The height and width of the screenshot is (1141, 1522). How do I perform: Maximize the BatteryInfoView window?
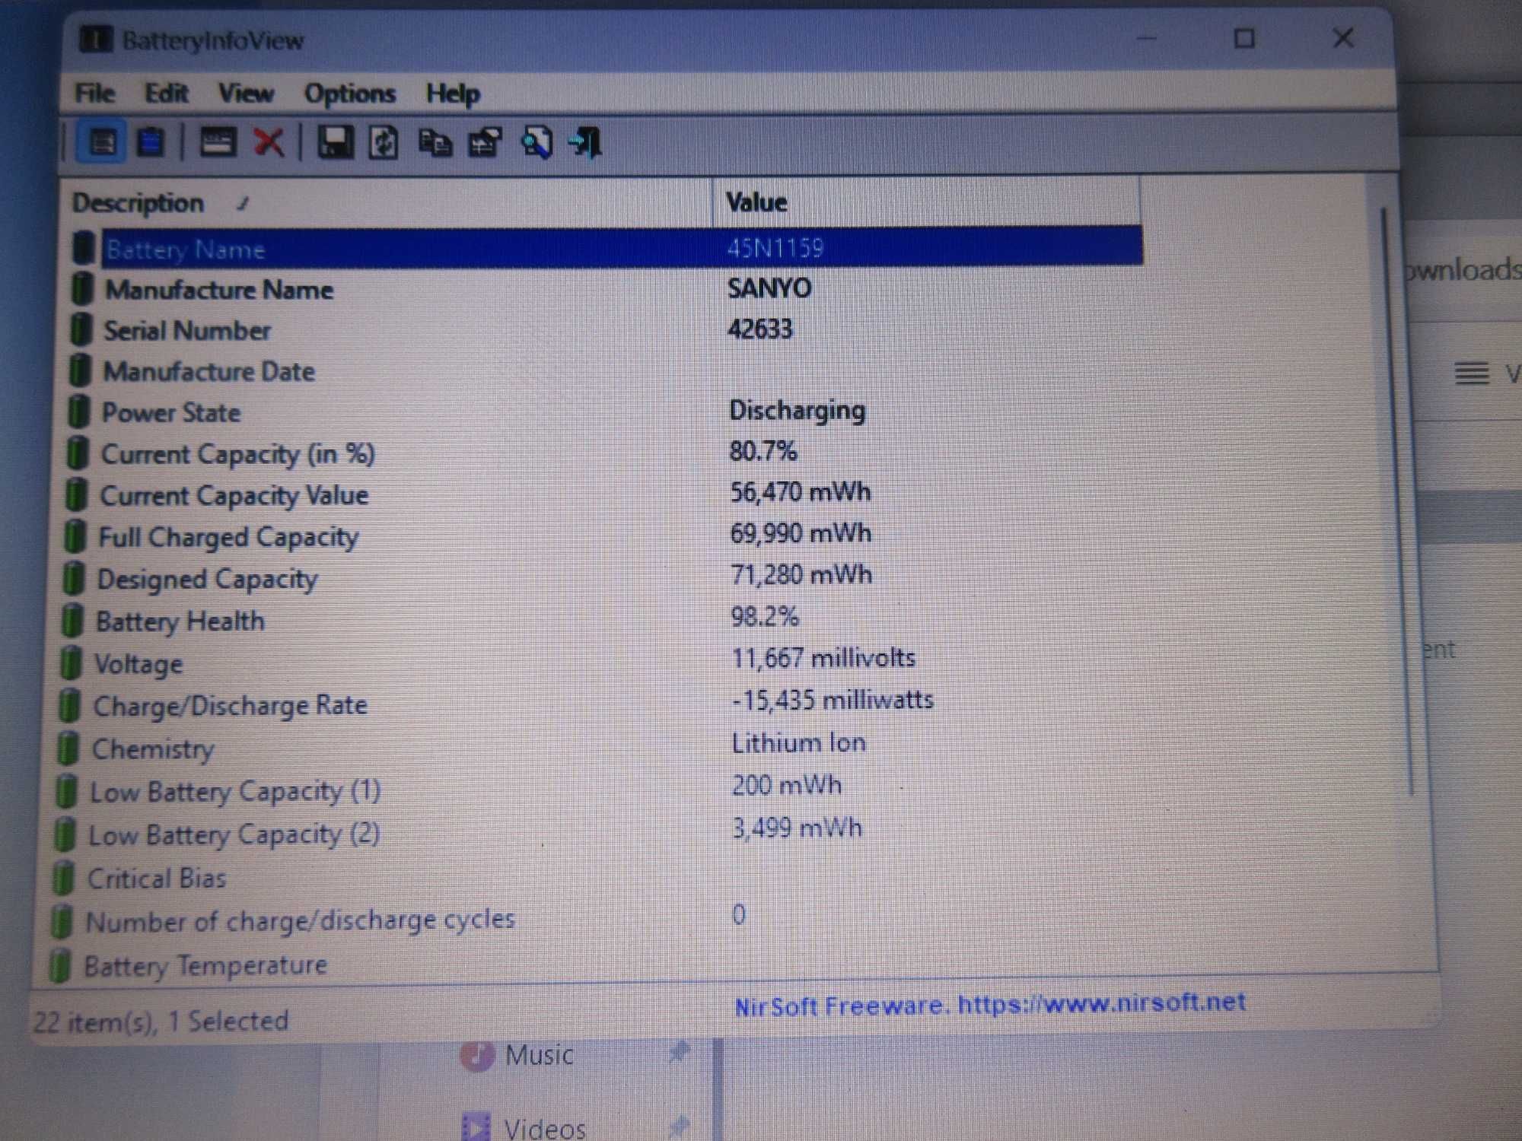pyautogui.click(x=1244, y=38)
